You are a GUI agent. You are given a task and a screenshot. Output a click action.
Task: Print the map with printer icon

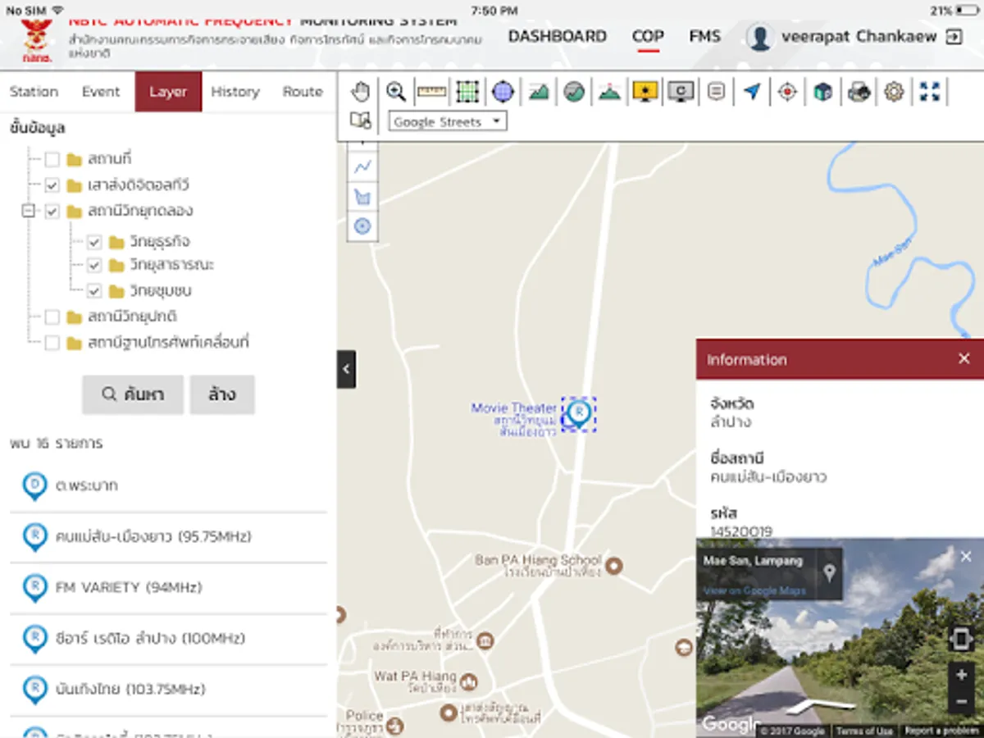859,92
